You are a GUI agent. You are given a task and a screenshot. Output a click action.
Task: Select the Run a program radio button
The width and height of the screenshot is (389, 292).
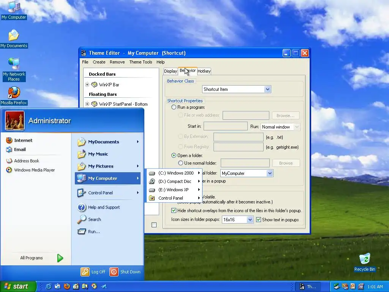point(174,107)
